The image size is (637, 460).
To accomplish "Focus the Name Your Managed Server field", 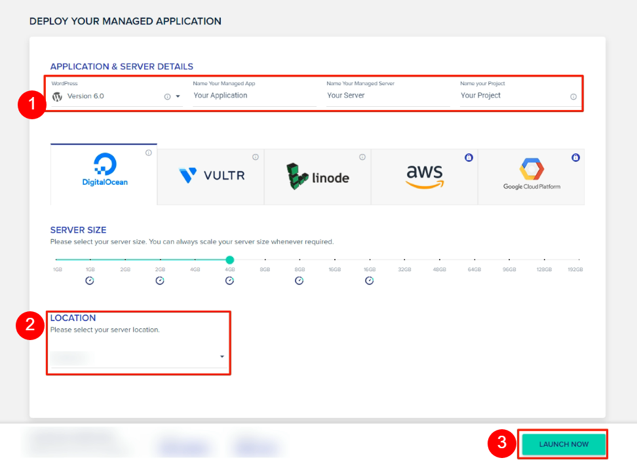I will (x=388, y=96).
